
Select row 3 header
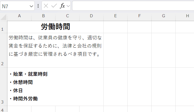[x=3, y=87]
